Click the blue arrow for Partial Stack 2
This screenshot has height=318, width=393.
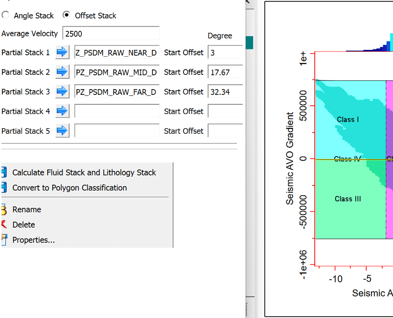pos(62,72)
